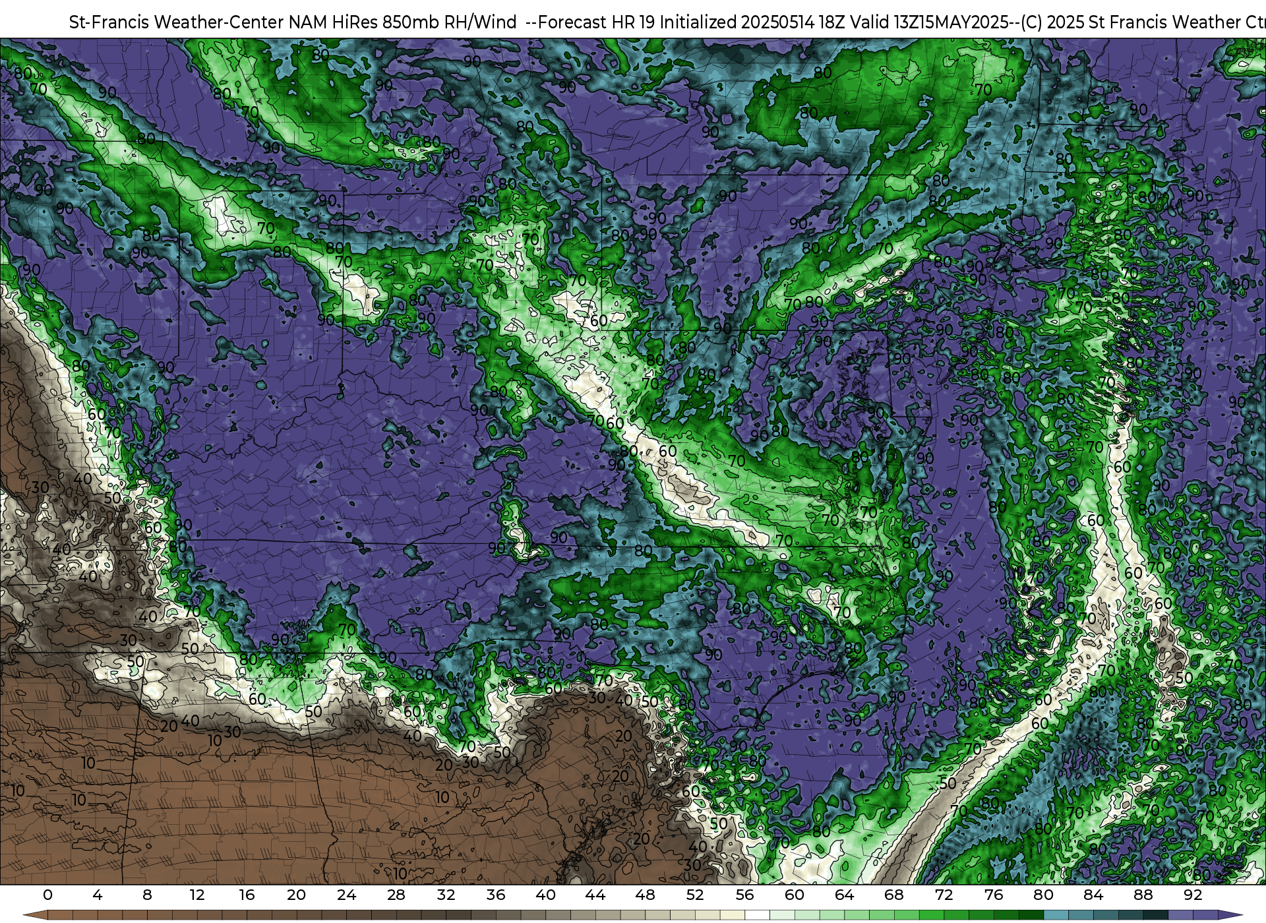Select the colorbar tick label 12
This screenshot has height=923, width=1266.
(x=197, y=895)
